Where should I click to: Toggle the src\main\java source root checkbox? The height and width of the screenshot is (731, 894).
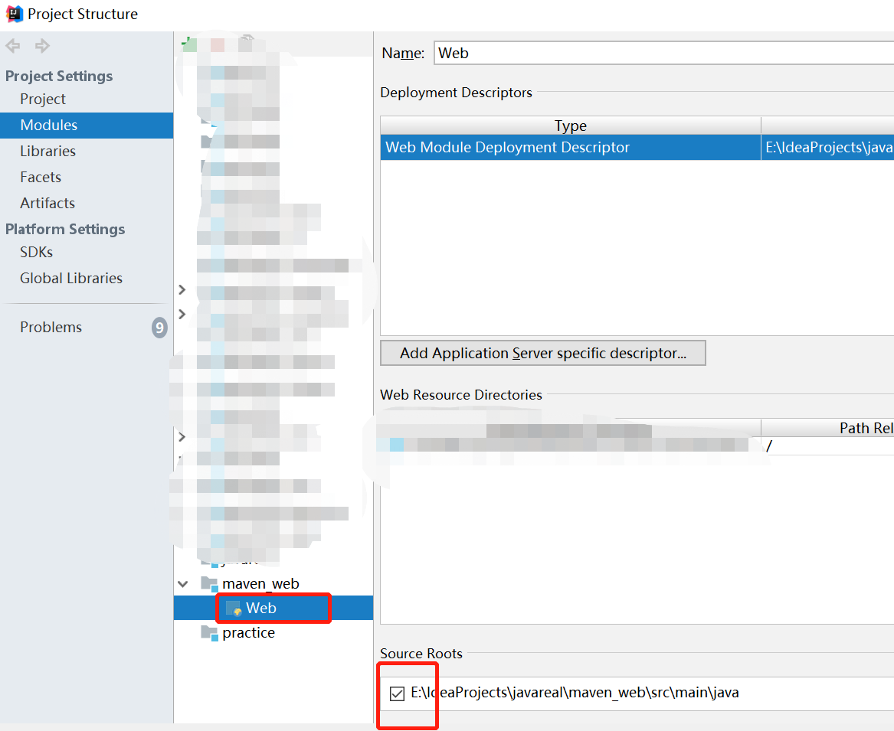click(397, 693)
